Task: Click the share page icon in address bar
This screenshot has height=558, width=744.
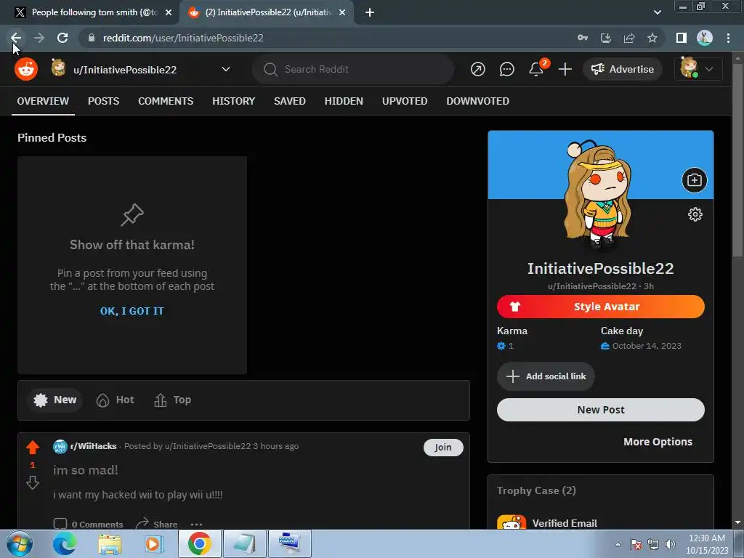Action: click(x=629, y=38)
